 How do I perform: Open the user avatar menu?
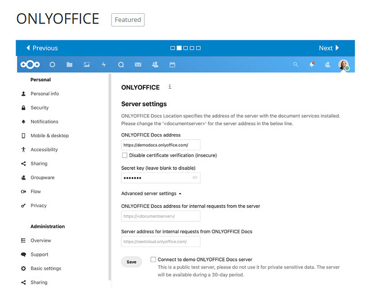[344, 65]
